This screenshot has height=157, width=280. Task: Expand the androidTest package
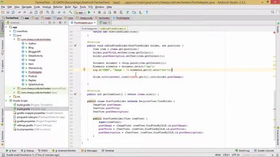coord(14,89)
